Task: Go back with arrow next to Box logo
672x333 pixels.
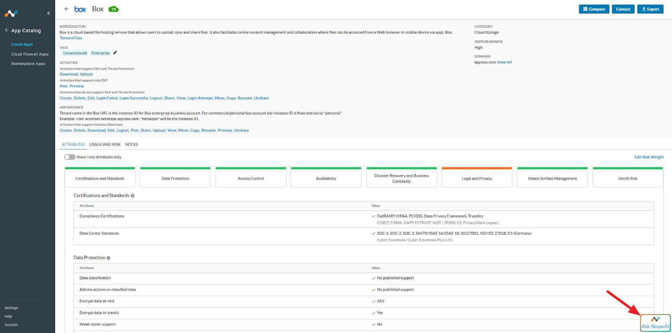Action: 66,9
